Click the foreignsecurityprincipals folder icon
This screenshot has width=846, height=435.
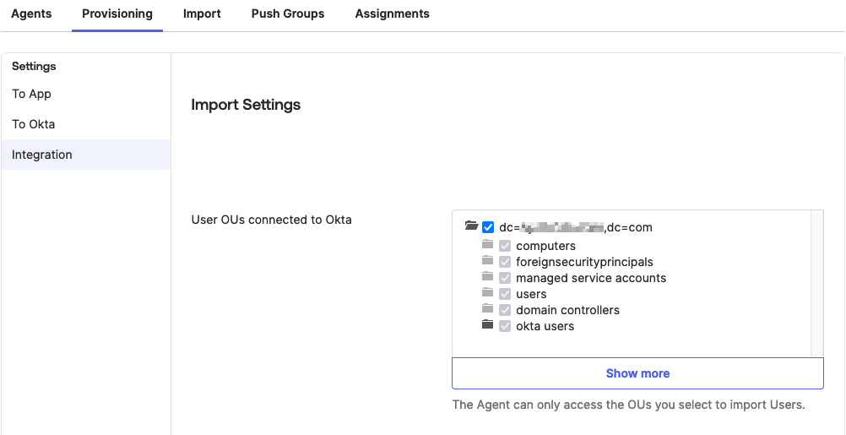point(487,261)
